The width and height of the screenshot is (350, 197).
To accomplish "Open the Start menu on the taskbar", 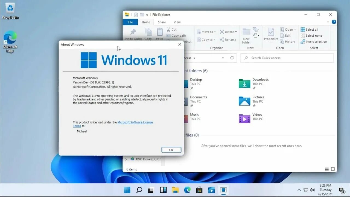I will coord(127,190).
